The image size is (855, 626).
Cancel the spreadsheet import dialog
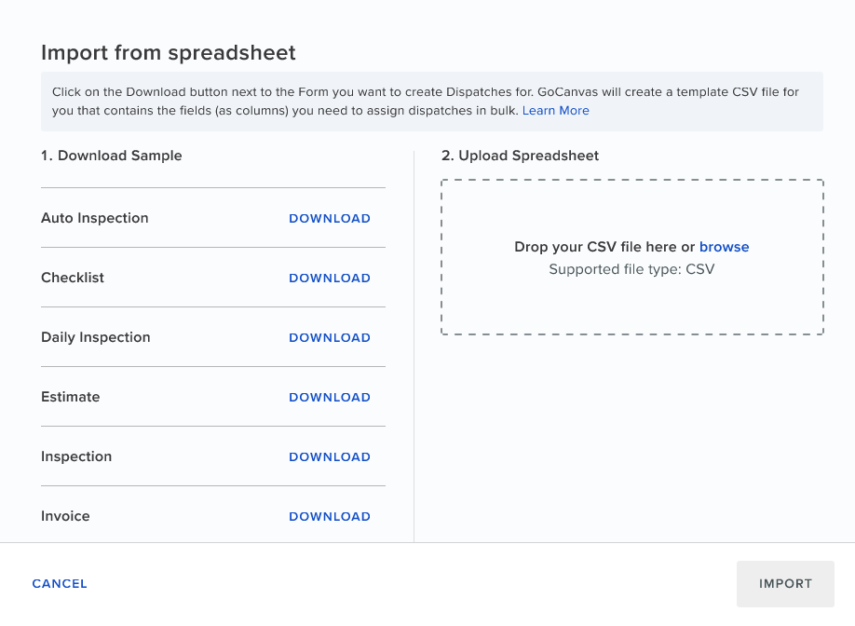[60, 583]
